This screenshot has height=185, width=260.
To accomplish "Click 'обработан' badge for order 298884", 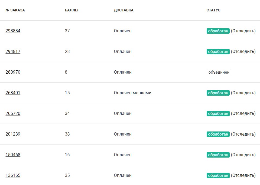I will (x=218, y=31).
